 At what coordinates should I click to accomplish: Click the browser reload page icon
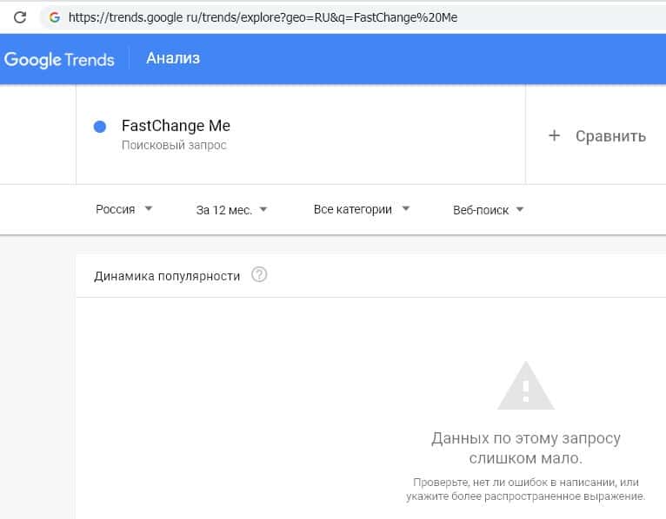[x=19, y=17]
